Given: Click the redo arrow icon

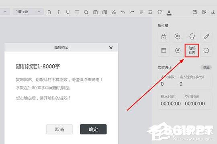Looking at the screenshot, I should (x=132, y=12).
